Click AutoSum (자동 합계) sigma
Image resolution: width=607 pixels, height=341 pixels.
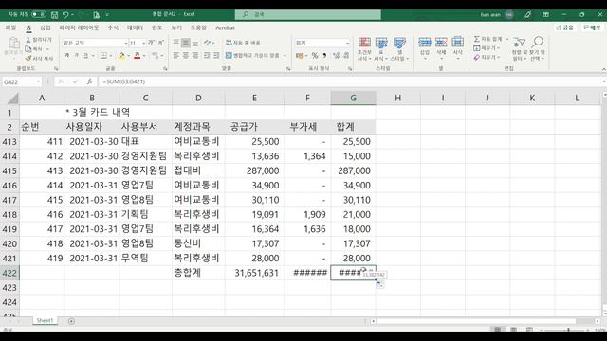pyautogui.click(x=487, y=39)
